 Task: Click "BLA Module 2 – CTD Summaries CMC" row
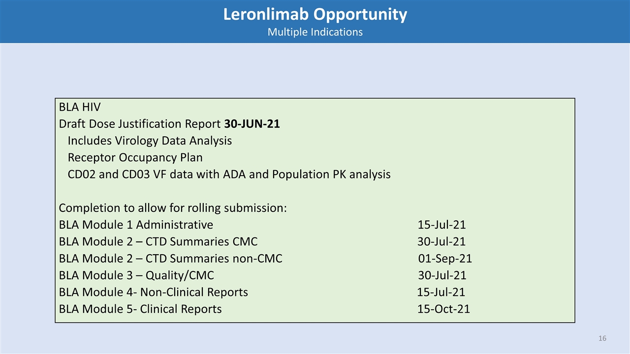click(158, 241)
